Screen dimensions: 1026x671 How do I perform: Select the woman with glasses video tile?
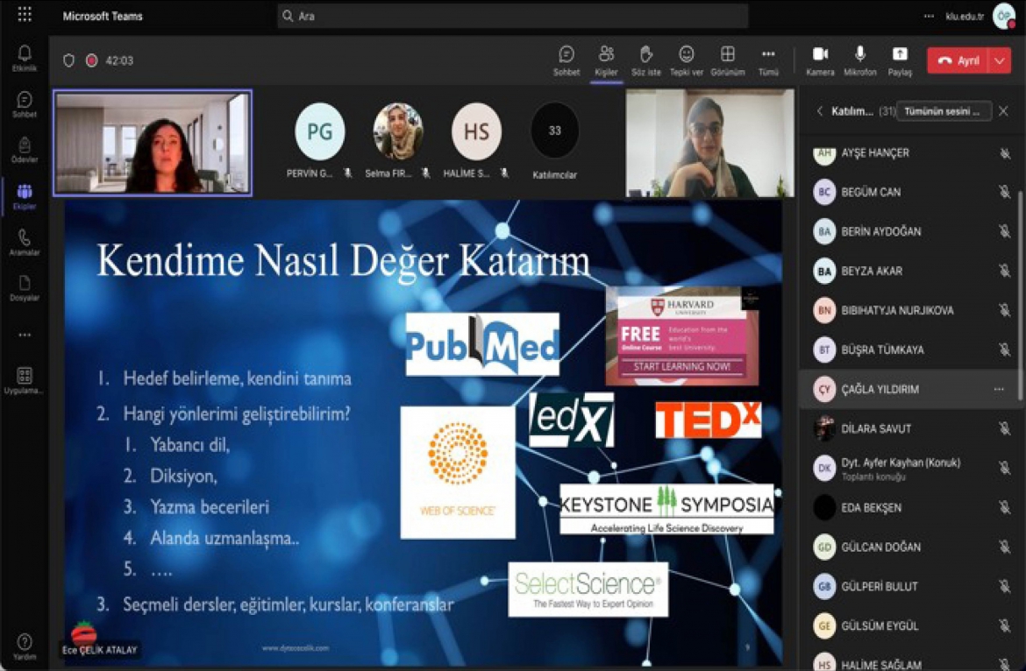click(x=710, y=143)
